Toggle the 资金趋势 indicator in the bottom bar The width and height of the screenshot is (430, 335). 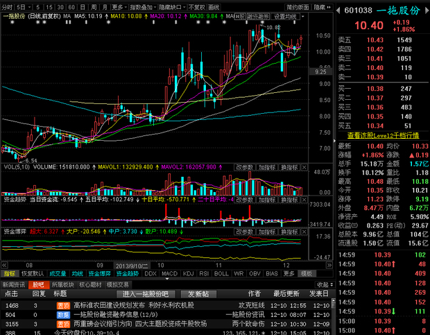(x=127, y=273)
